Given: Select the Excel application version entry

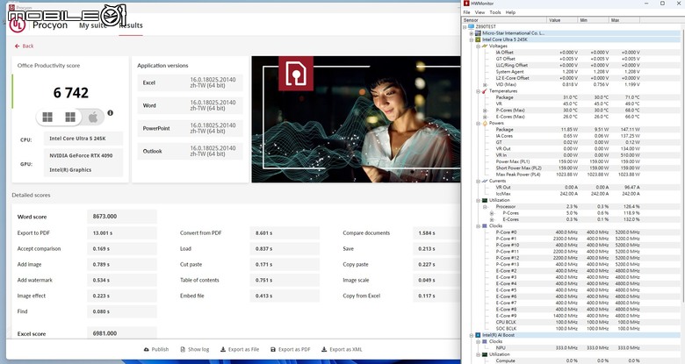Looking at the screenshot, I should 190,82.
